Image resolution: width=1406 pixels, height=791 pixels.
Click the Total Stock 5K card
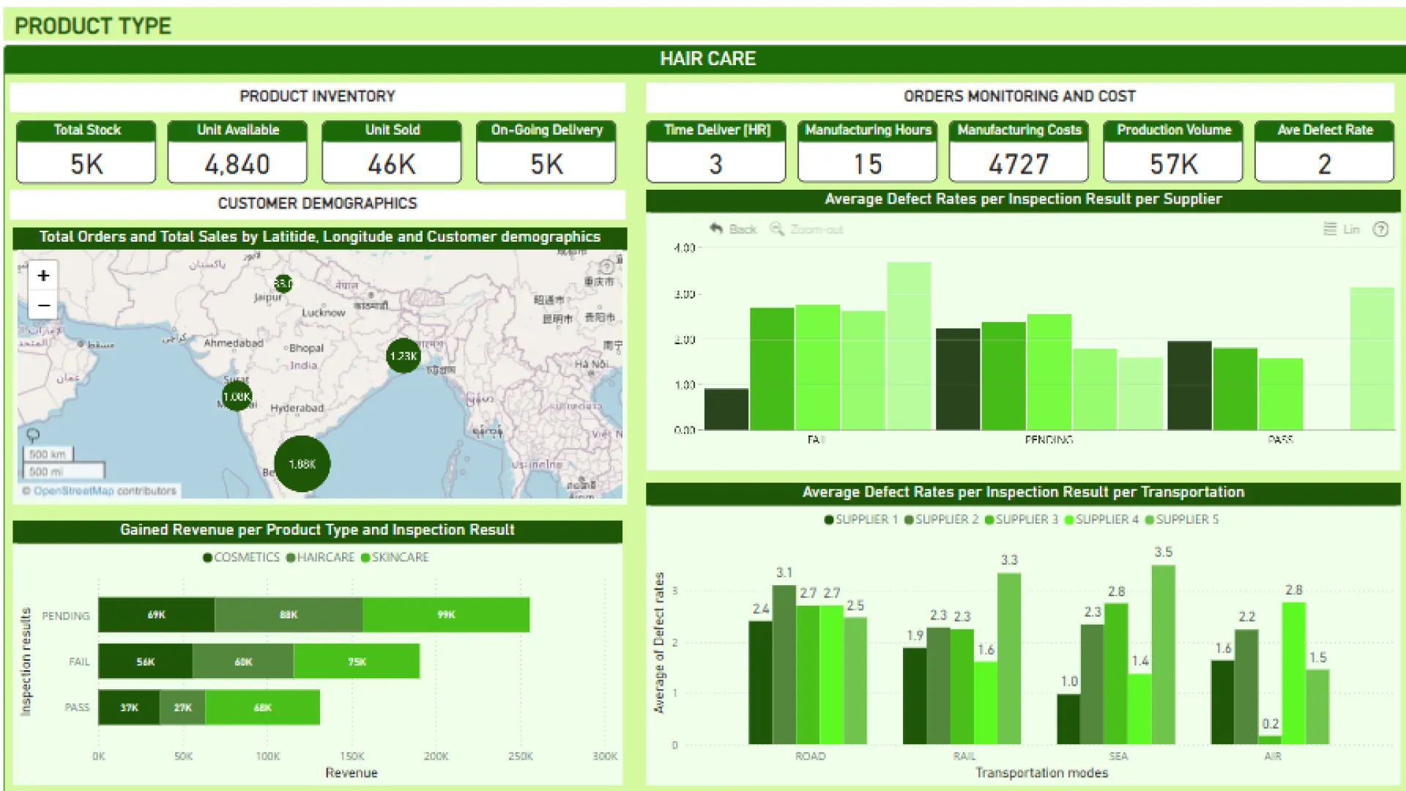tap(86, 152)
